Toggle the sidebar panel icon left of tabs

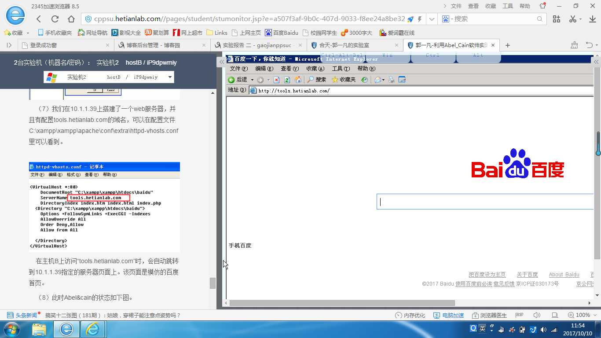9,45
